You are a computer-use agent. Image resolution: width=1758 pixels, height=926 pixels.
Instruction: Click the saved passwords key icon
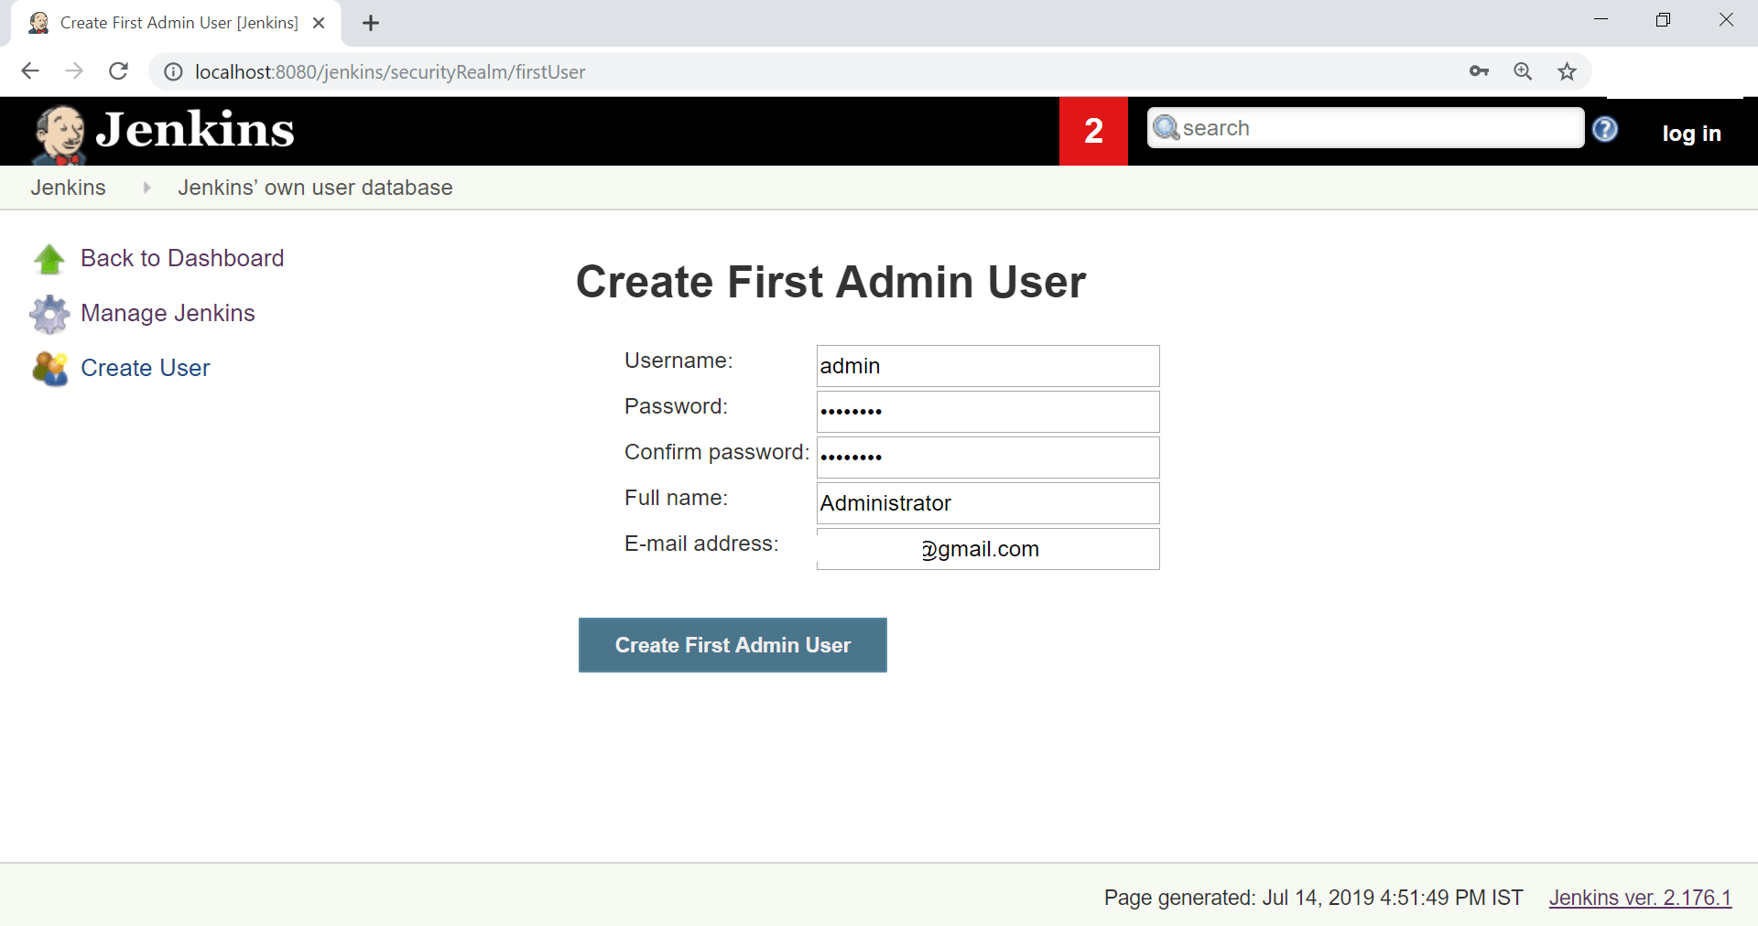[1479, 71]
